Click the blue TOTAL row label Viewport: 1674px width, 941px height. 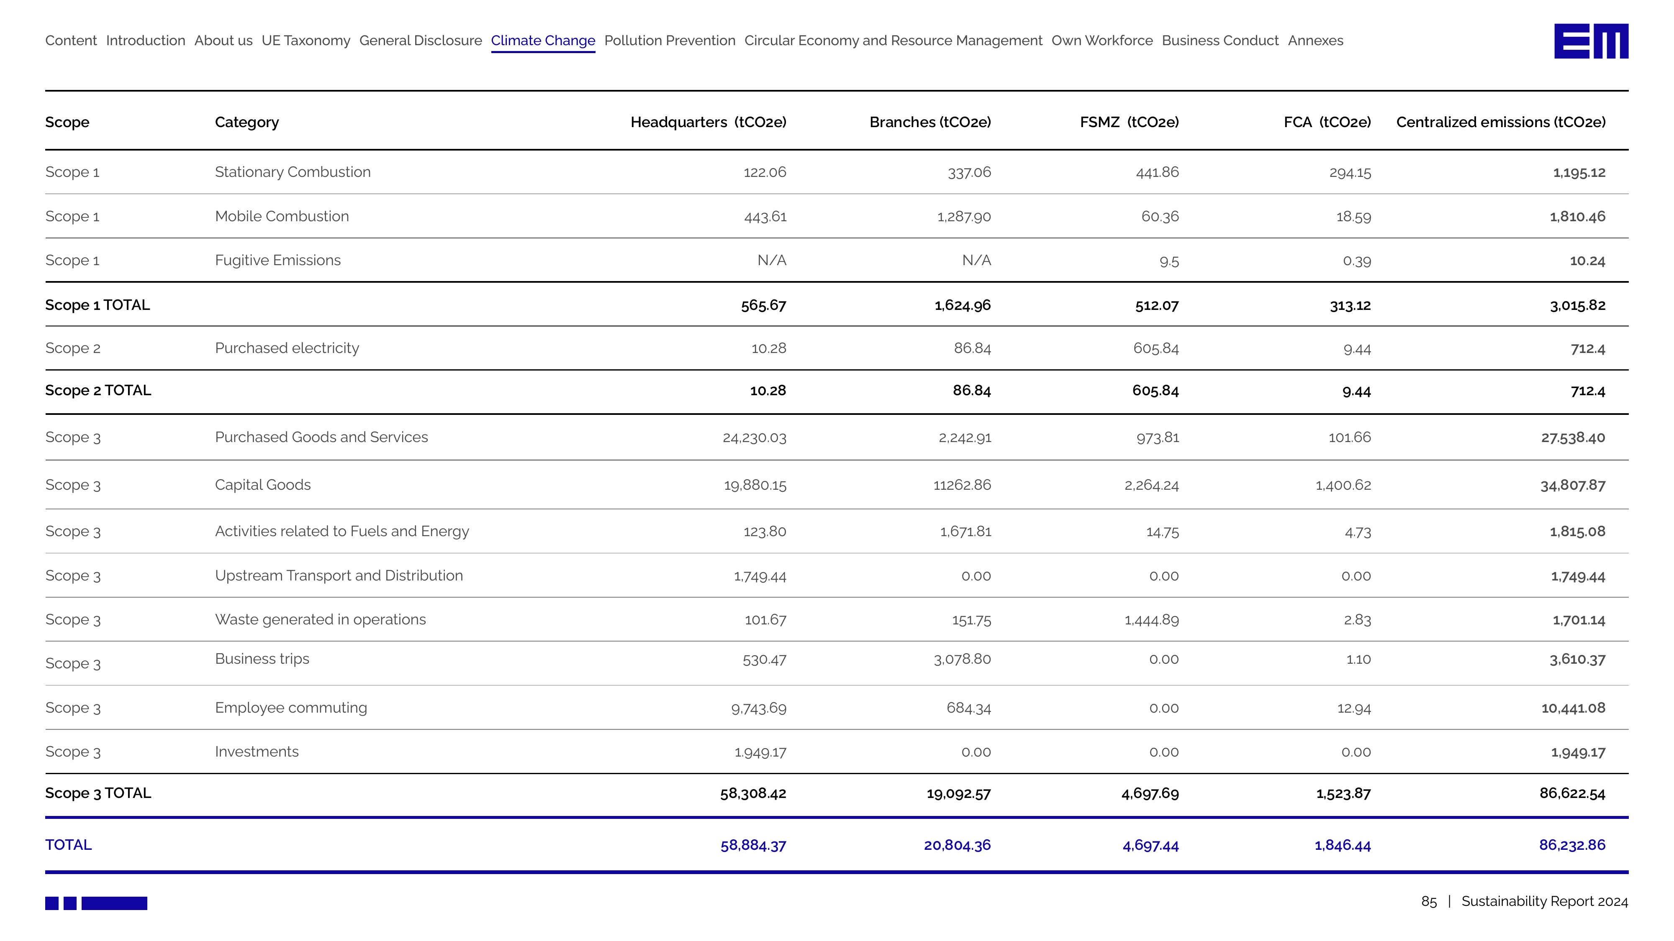pyautogui.click(x=68, y=845)
